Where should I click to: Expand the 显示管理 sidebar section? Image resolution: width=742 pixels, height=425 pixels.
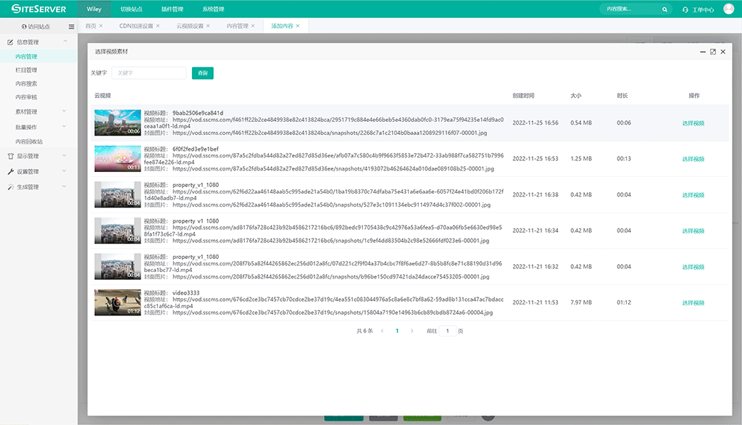click(64, 156)
